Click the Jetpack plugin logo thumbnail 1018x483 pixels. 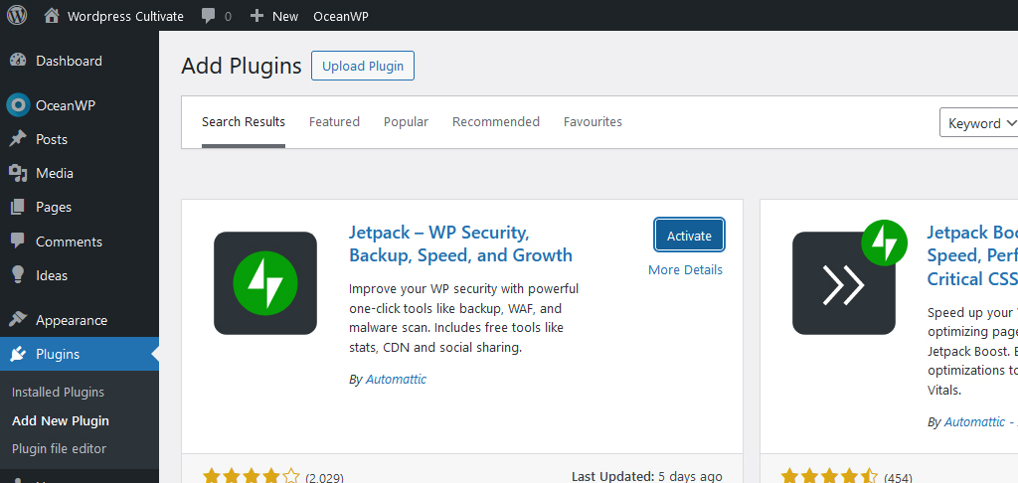[x=265, y=283]
